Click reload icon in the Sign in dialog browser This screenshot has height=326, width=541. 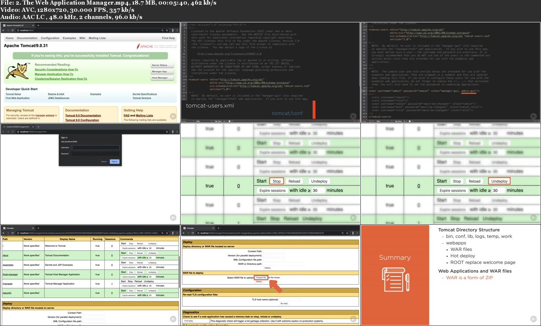12,132
